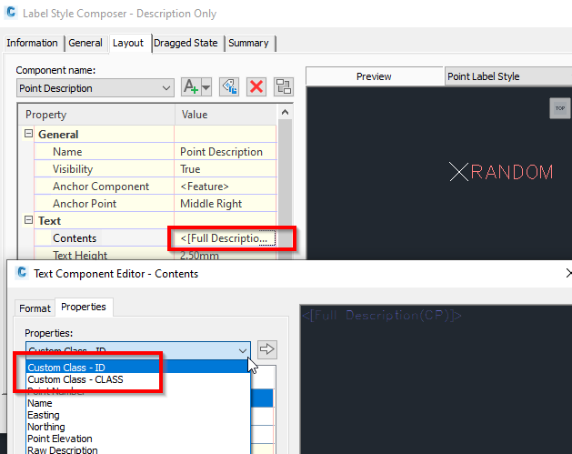Select the Properties tab in the text editor

pyautogui.click(x=84, y=307)
